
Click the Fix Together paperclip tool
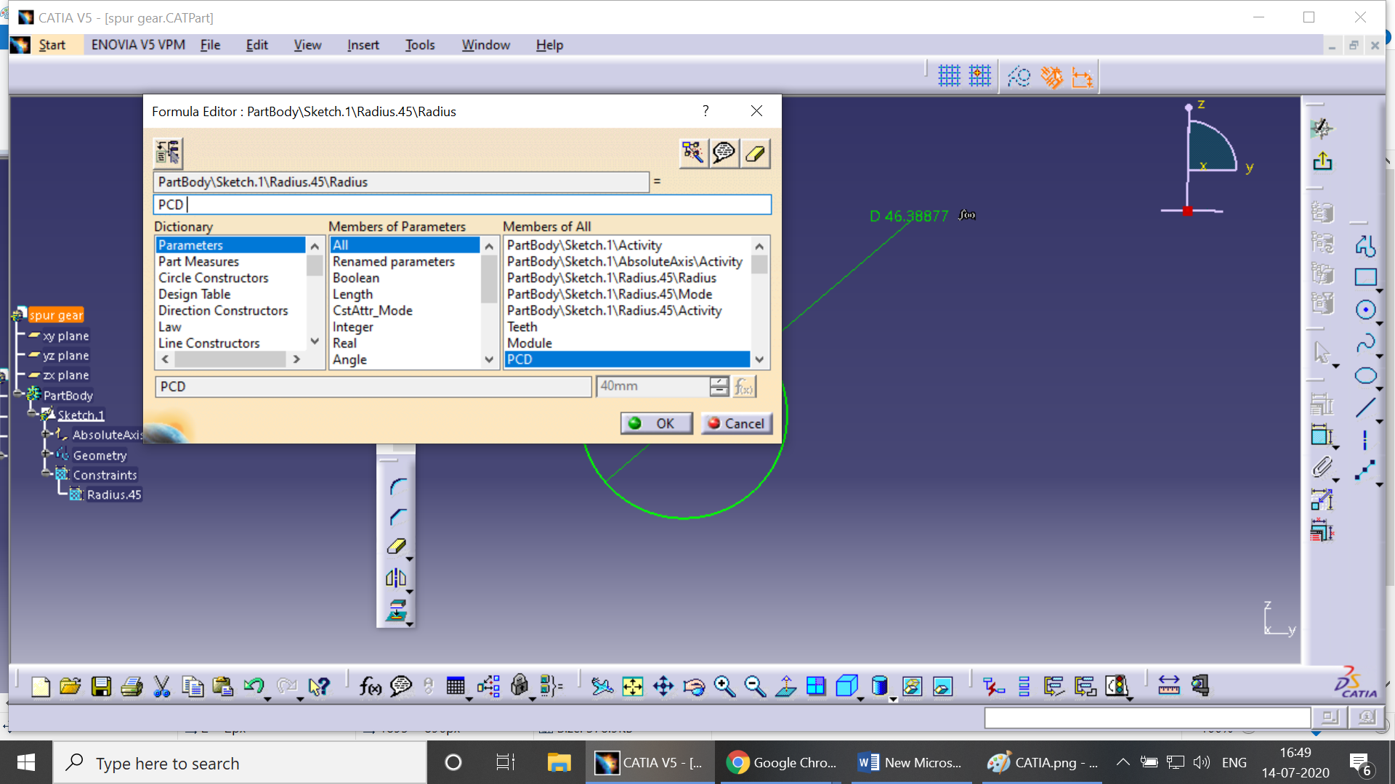point(1322,467)
